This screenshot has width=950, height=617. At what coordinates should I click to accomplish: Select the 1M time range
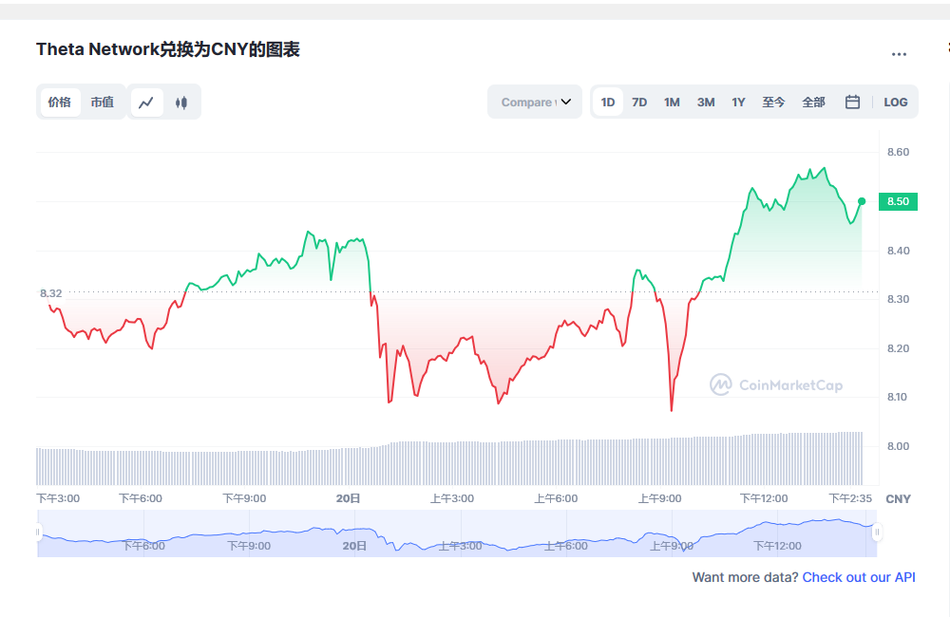click(672, 103)
